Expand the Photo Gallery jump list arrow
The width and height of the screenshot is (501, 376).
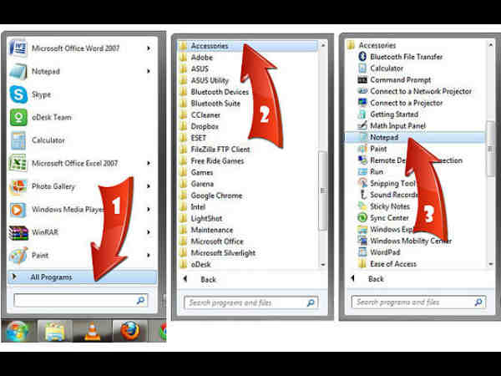point(149,186)
